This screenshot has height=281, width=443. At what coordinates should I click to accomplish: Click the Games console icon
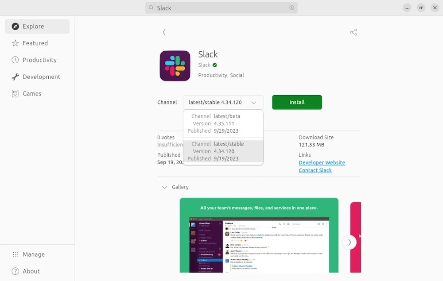[15, 93]
